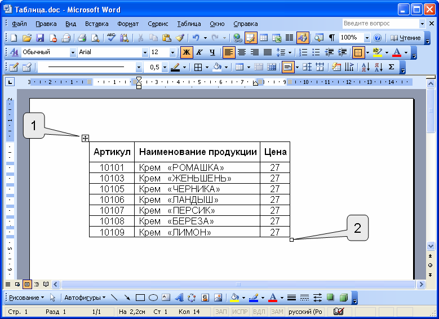Select the Rectangle drawing tool
Image resolution: width=439 pixels, height=319 pixels.
(x=140, y=298)
